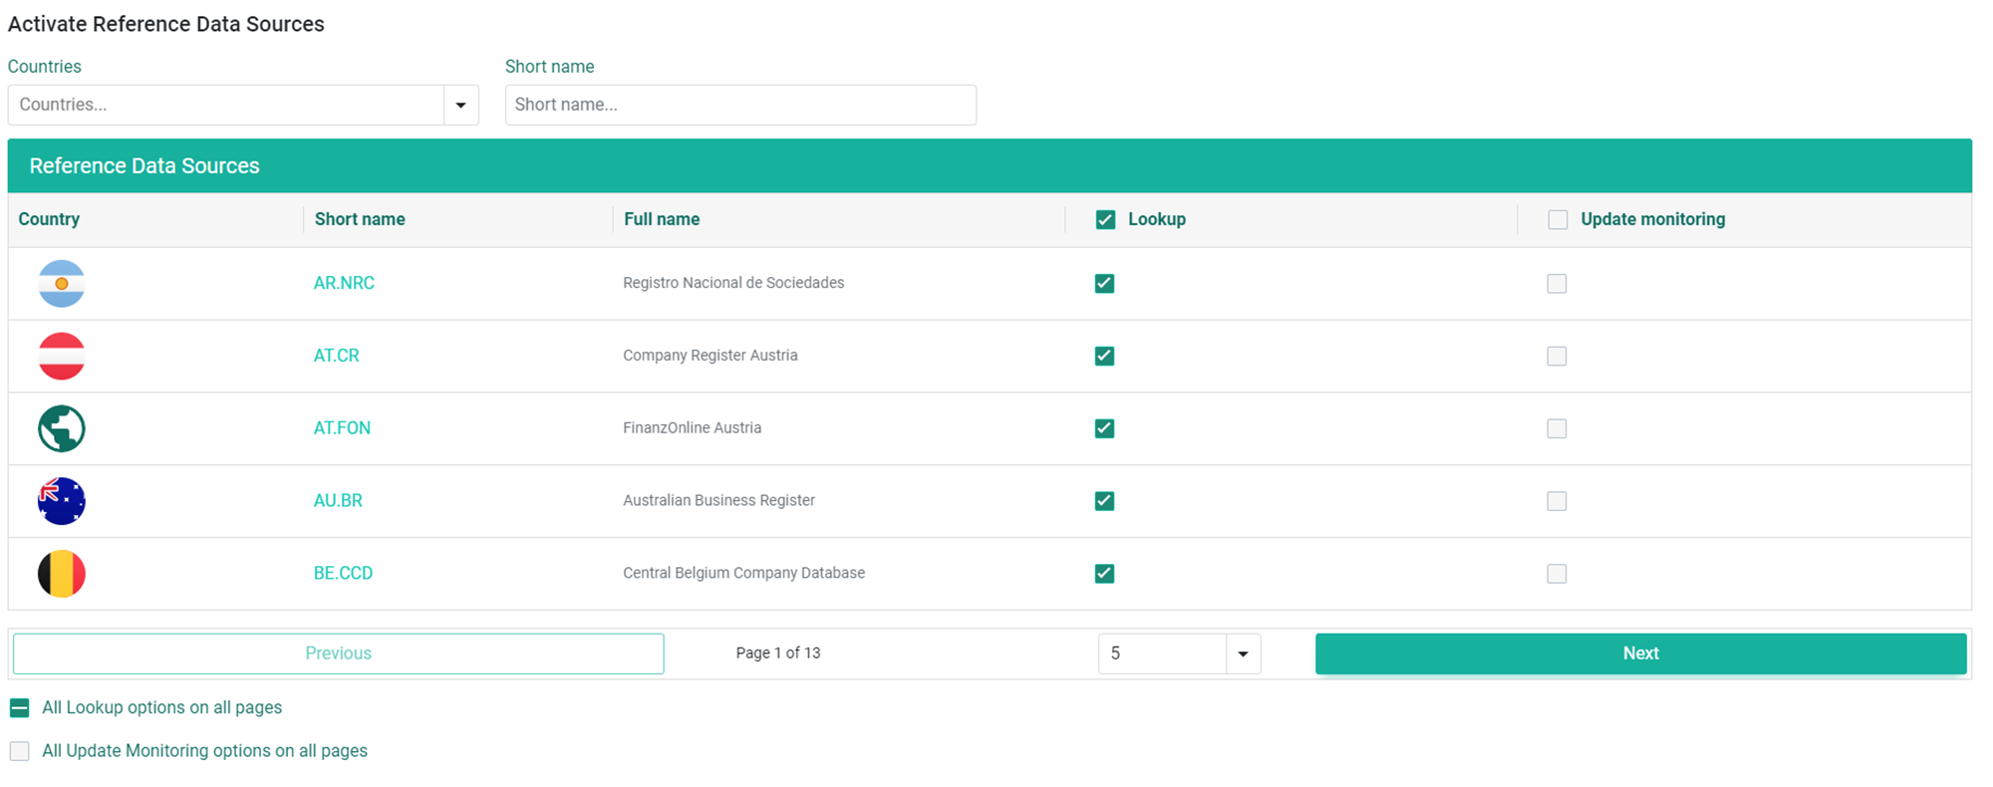The image size is (1993, 787).
Task: Enable Update monitoring for AR.NRC
Action: click(x=1557, y=284)
